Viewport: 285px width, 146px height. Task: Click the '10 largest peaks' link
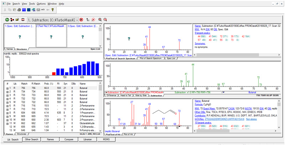(203, 122)
